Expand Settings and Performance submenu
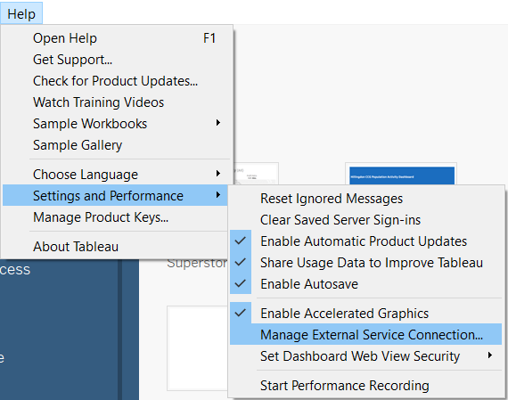508x400 pixels. point(115,196)
